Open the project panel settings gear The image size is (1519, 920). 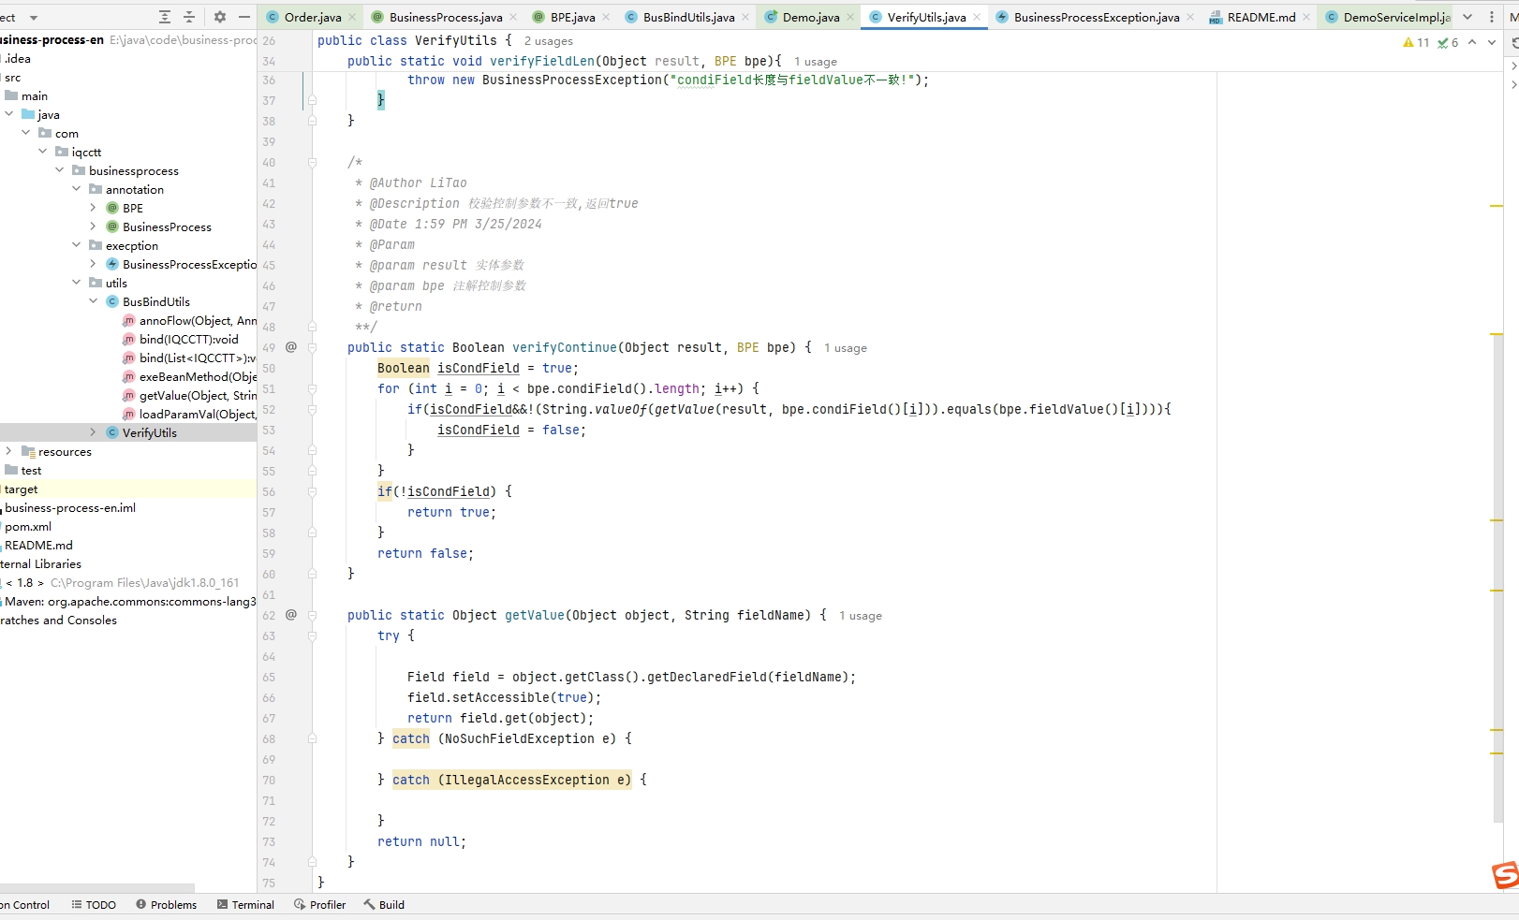pyautogui.click(x=220, y=17)
